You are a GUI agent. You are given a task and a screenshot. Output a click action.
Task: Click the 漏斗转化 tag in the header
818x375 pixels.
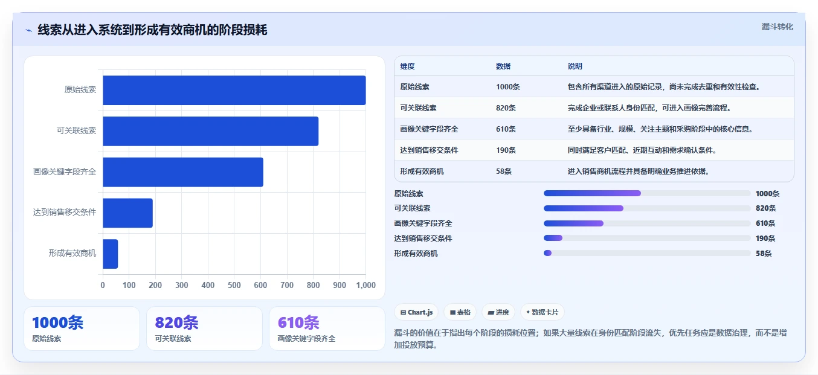pos(777,27)
